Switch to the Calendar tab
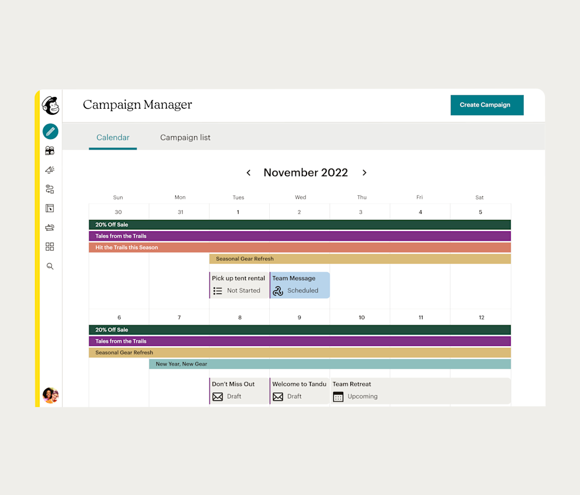 pos(113,138)
